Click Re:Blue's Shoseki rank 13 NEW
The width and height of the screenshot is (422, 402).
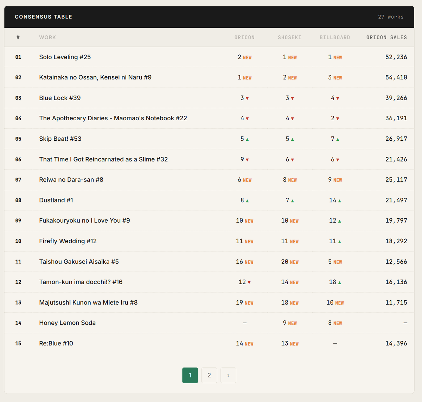[x=290, y=343]
